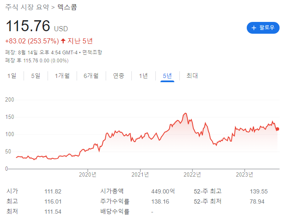Viewport: 288px width, 220px height.
Task: Select the 5일 time range tab
Action: pyautogui.click(x=36, y=76)
